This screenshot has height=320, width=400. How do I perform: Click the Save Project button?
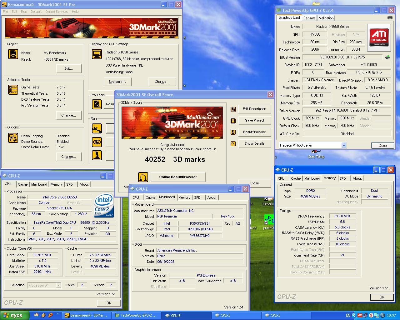coord(254,120)
